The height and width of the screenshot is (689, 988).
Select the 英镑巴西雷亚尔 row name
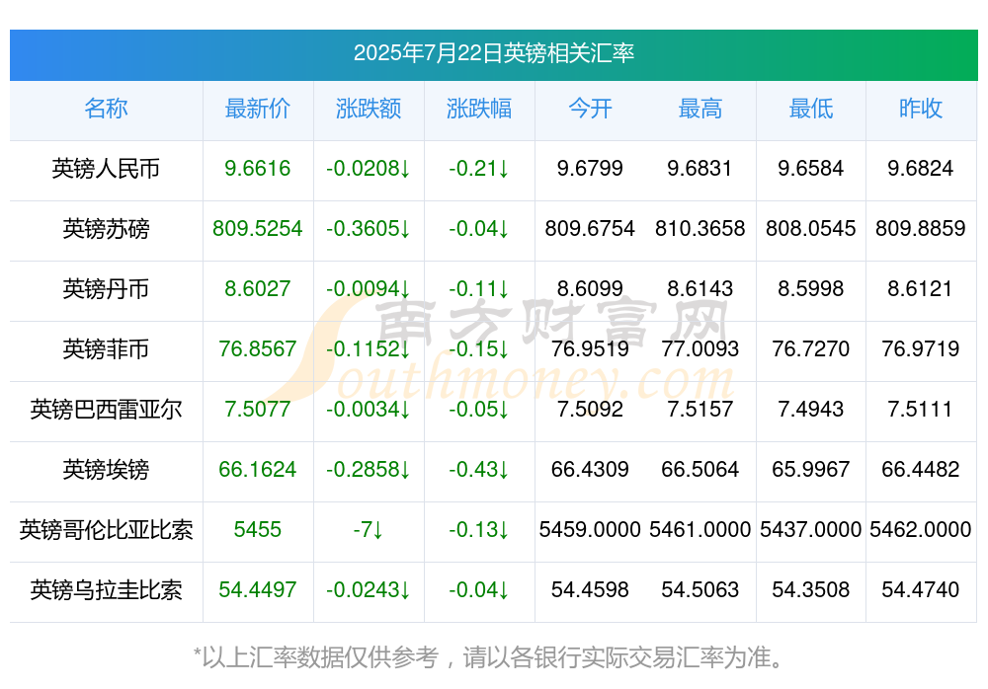click(106, 410)
